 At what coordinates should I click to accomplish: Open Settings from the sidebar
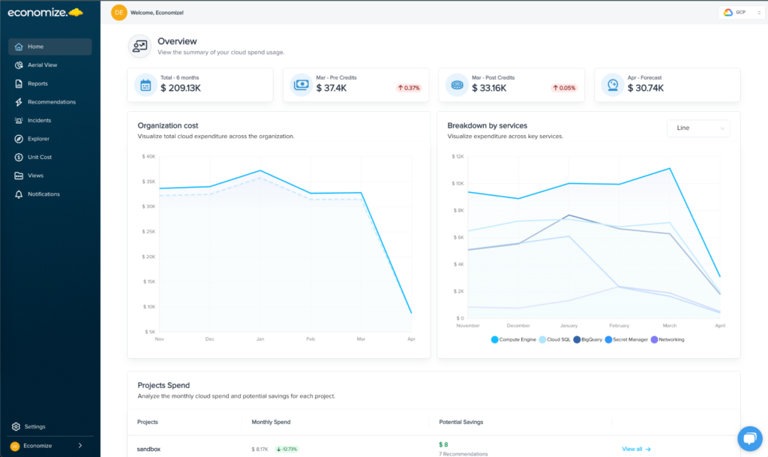[34, 425]
